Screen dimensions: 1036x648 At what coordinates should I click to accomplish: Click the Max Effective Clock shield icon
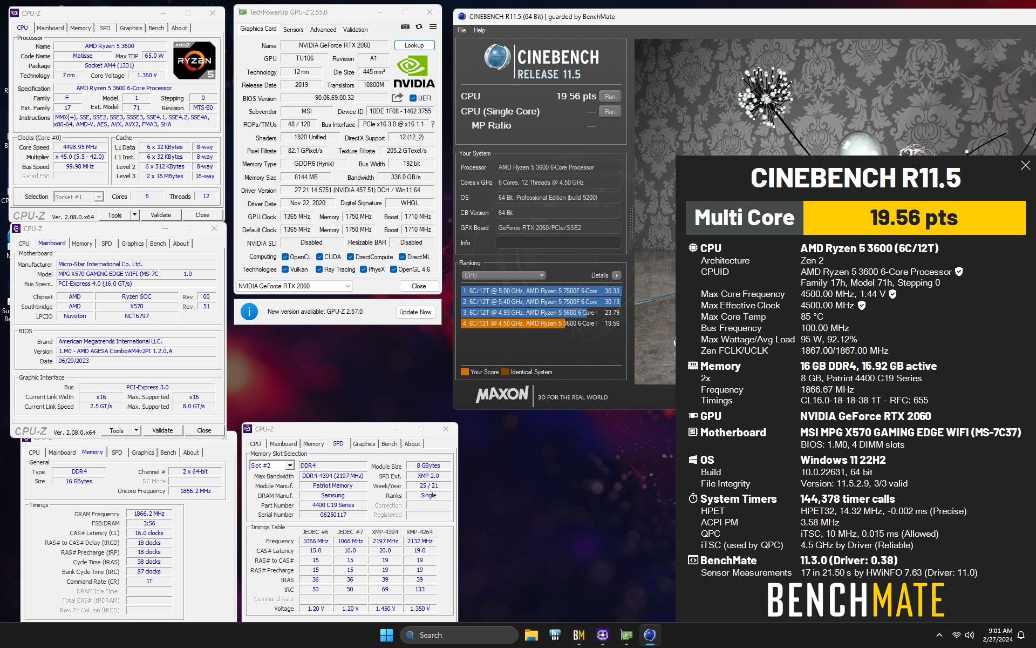(x=862, y=305)
